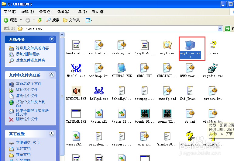Image resolution: width=234 pixels, height=161 pixels.
Task: Select the twain.dll file
Action: [x=99, y=114]
